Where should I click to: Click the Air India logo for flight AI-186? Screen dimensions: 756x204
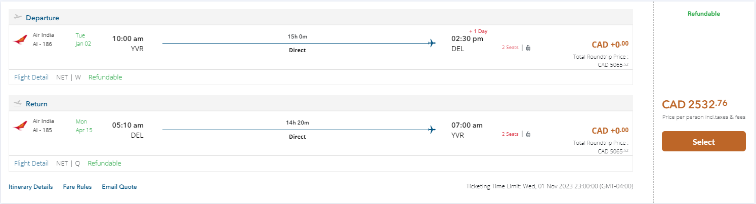[x=20, y=39]
